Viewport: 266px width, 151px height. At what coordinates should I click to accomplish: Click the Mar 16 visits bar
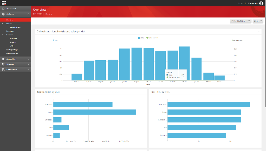click(77, 77)
